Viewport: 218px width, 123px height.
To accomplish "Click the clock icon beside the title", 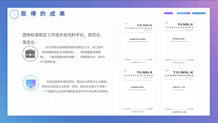I will tap(14, 14).
